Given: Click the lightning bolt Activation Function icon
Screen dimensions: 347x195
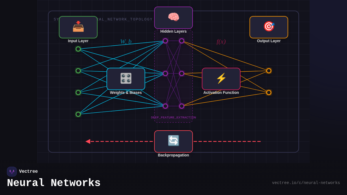Looking at the screenshot, I should pos(221,78).
